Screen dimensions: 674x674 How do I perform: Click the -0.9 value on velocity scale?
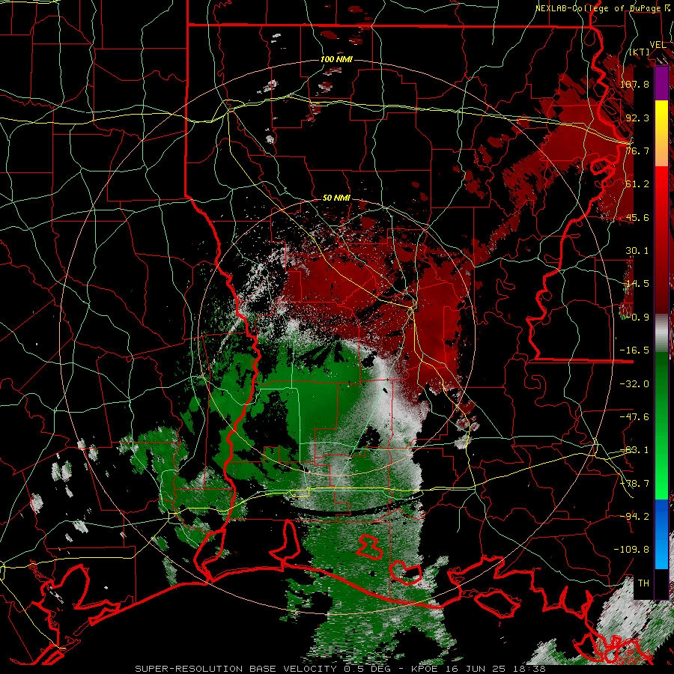click(x=637, y=318)
